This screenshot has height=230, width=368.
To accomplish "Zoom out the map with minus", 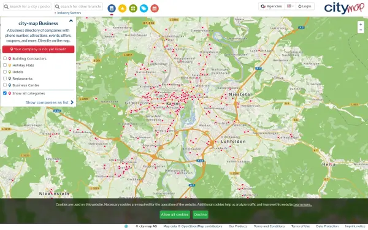I will (x=361, y=30).
